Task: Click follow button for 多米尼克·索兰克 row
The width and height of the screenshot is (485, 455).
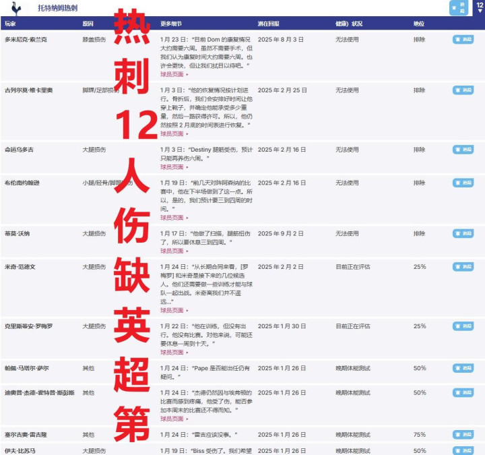Action: (463, 39)
